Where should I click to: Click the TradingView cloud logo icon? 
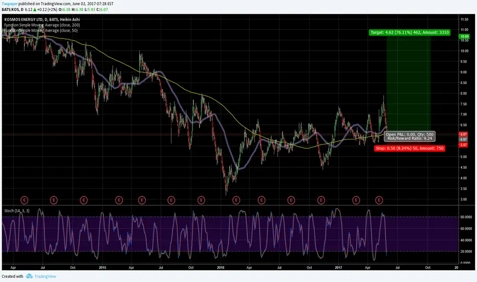tap(29, 276)
